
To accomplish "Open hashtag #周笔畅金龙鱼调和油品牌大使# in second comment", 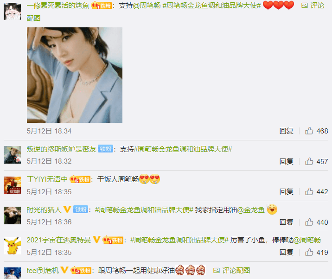I will point(183,149).
